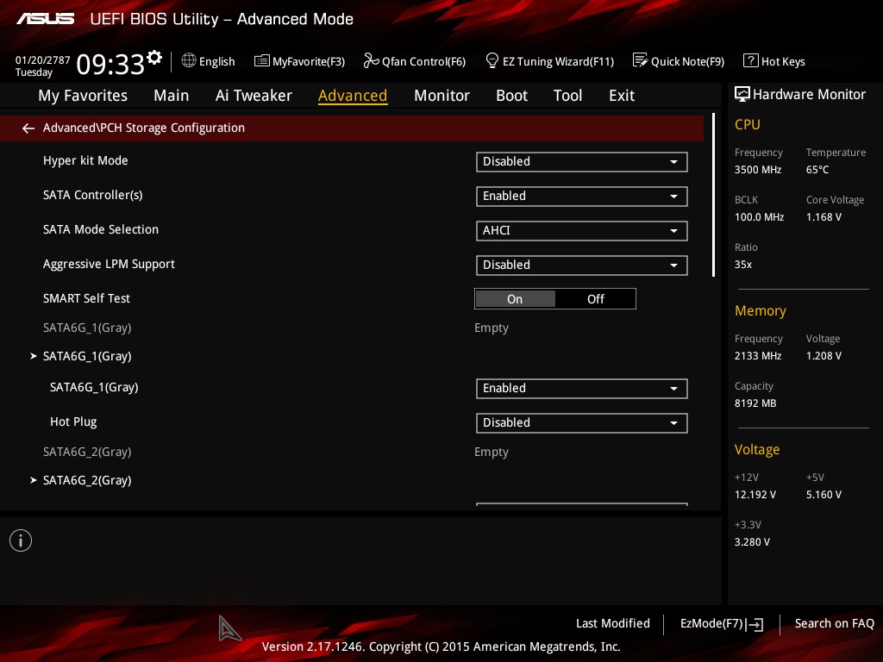The width and height of the screenshot is (883, 662).
Task: Click CPU frequency 3500 MHz value
Action: [x=758, y=170]
